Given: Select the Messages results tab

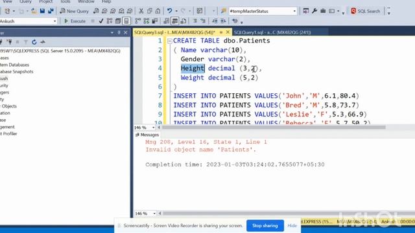Looking at the screenshot, I should [147, 135].
